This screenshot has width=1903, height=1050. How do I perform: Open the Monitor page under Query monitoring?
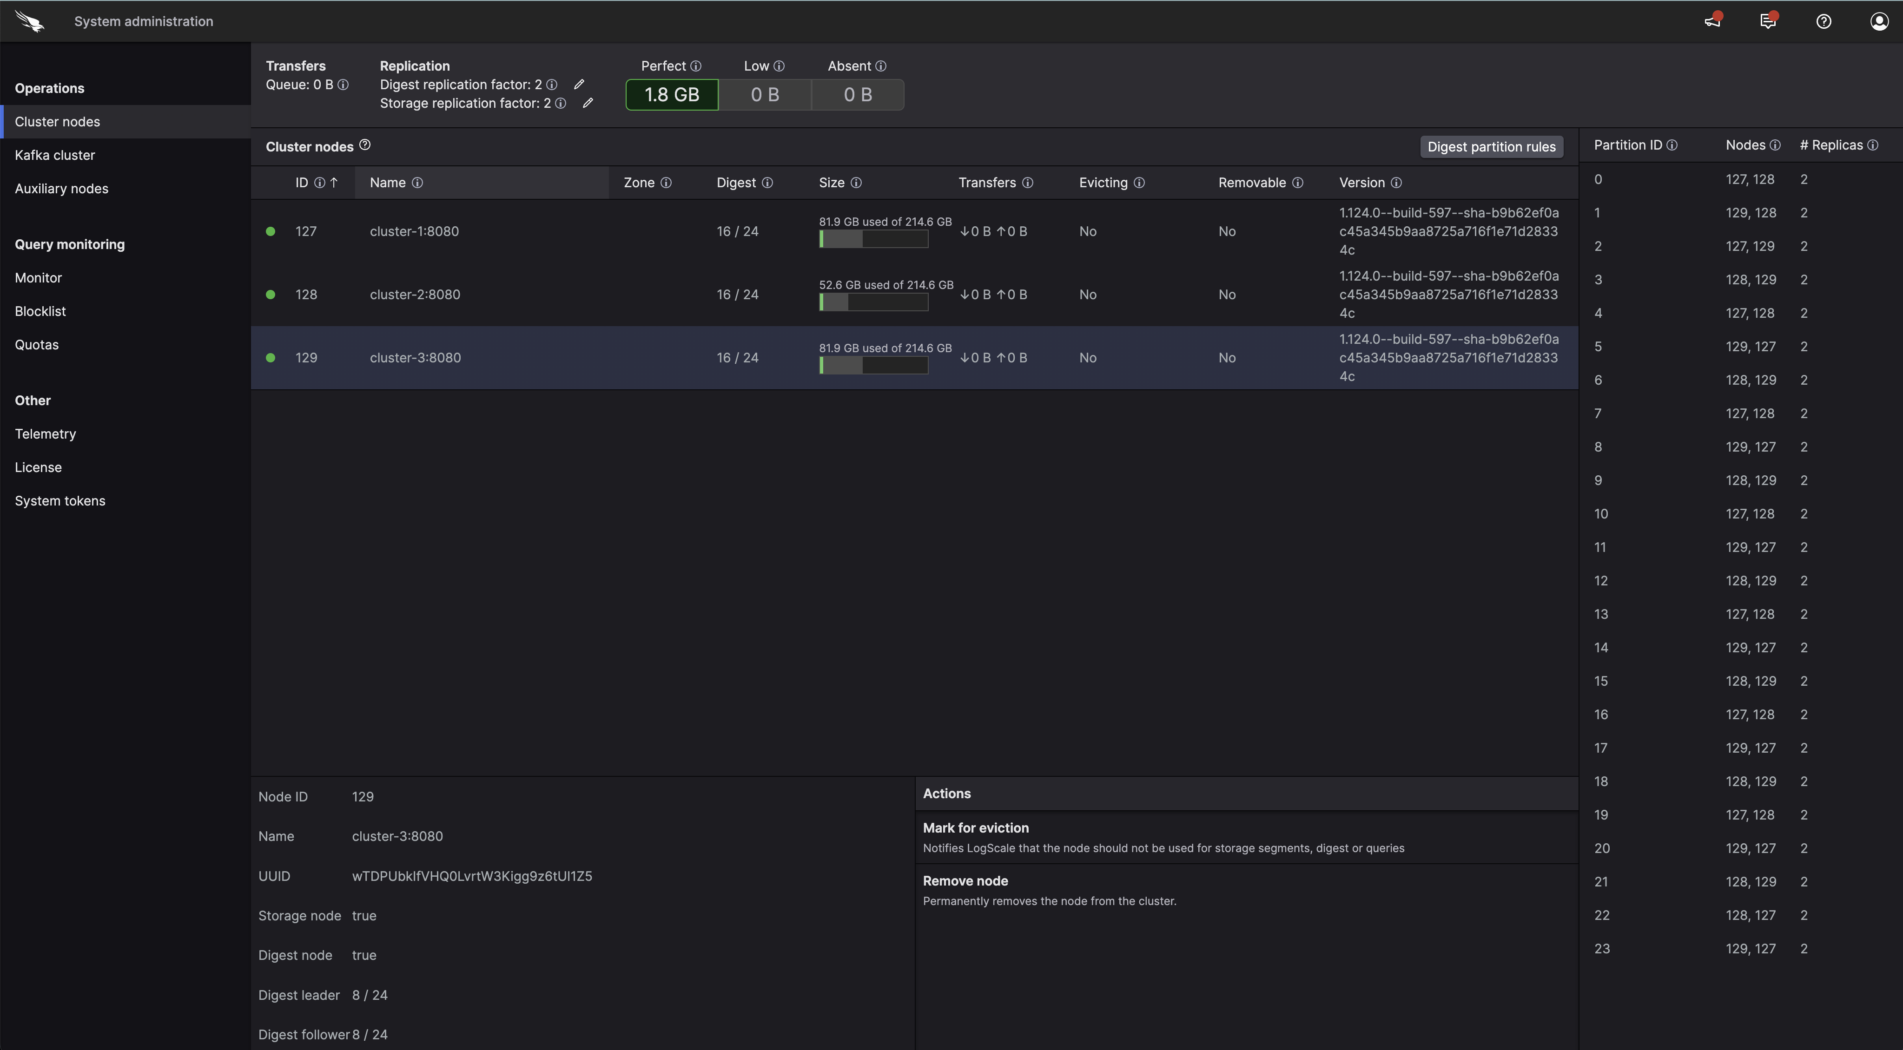(x=39, y=277)
